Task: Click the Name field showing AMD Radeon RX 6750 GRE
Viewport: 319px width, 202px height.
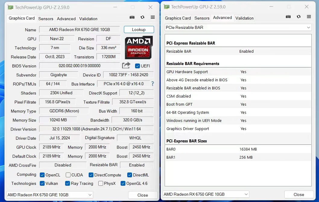Action: (x=80, y=30)
